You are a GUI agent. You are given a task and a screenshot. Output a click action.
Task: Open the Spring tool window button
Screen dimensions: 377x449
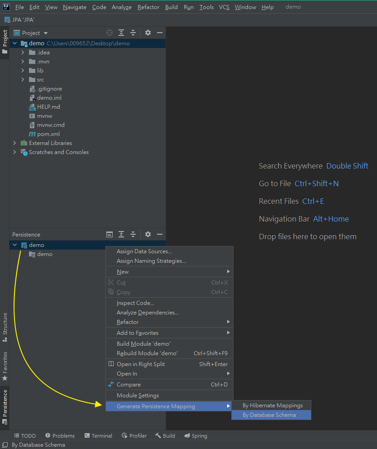coord(196,436)
